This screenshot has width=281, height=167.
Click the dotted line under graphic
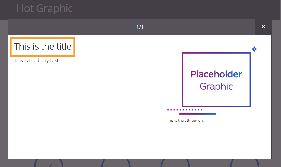[x=185, y=110]
